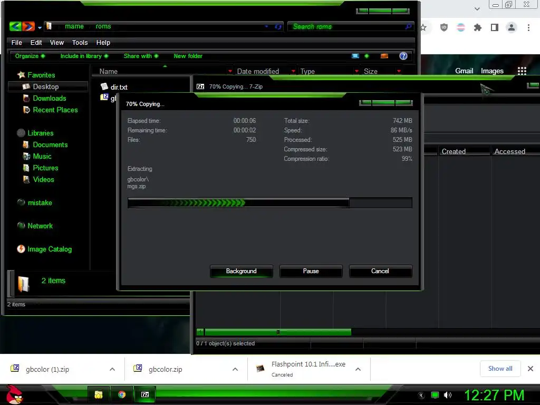Change the view using the view icon
540x405 pixels.
tap(355, 56)
